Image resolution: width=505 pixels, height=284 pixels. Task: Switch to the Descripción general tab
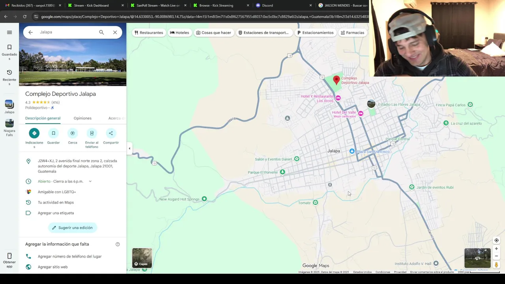tap(43, 118)
